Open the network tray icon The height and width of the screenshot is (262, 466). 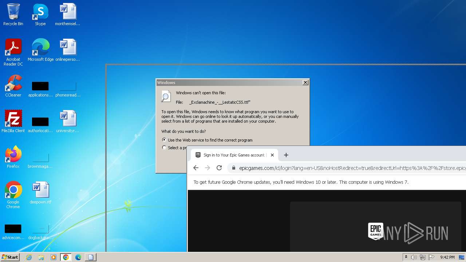(x=423, y=257)
